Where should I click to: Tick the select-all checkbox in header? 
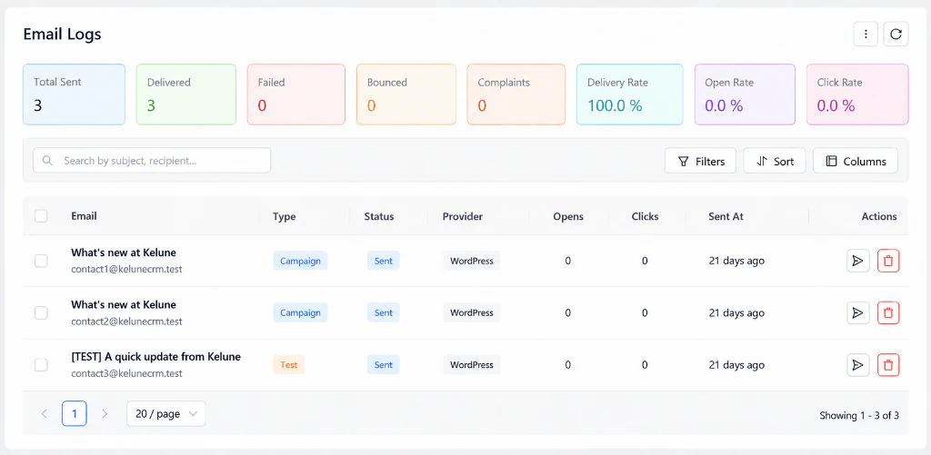(x=41, y=216)
